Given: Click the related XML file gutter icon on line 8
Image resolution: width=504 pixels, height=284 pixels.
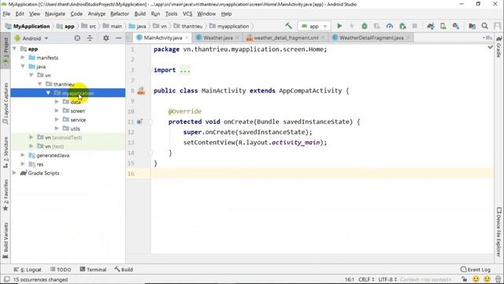Looking at the screenshot, I should 141,92.
